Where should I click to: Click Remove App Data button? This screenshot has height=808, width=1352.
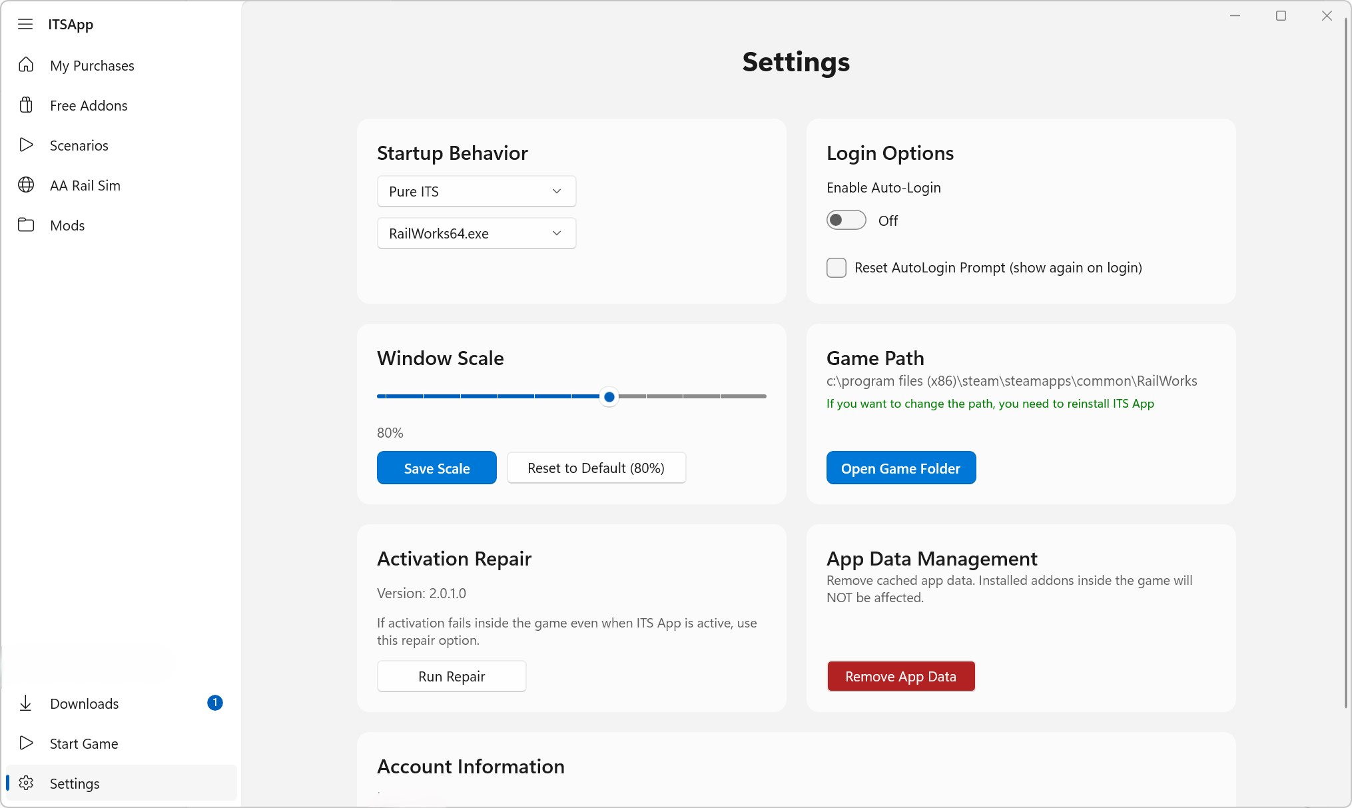tap(901, 676)
